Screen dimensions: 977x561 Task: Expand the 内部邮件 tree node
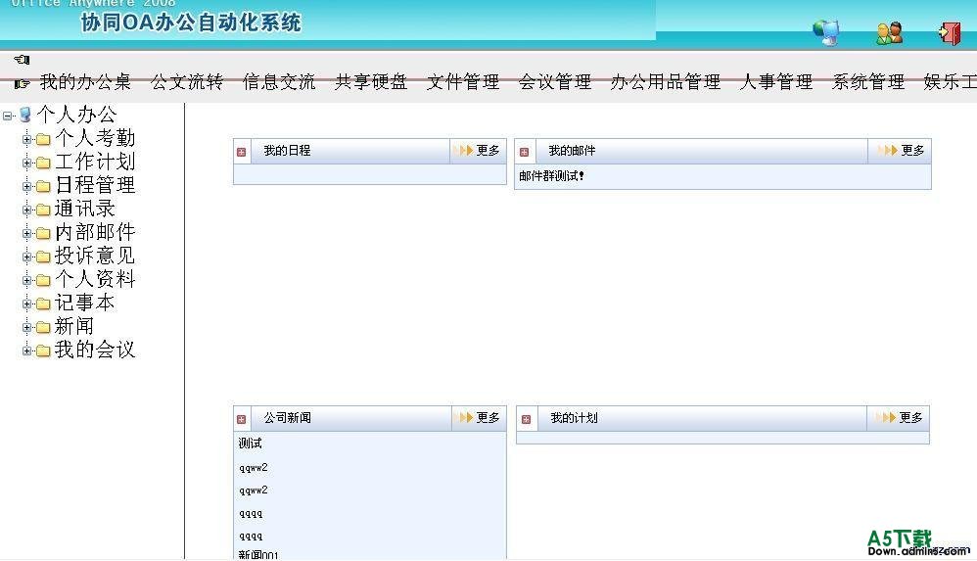[x=26, y=234]
